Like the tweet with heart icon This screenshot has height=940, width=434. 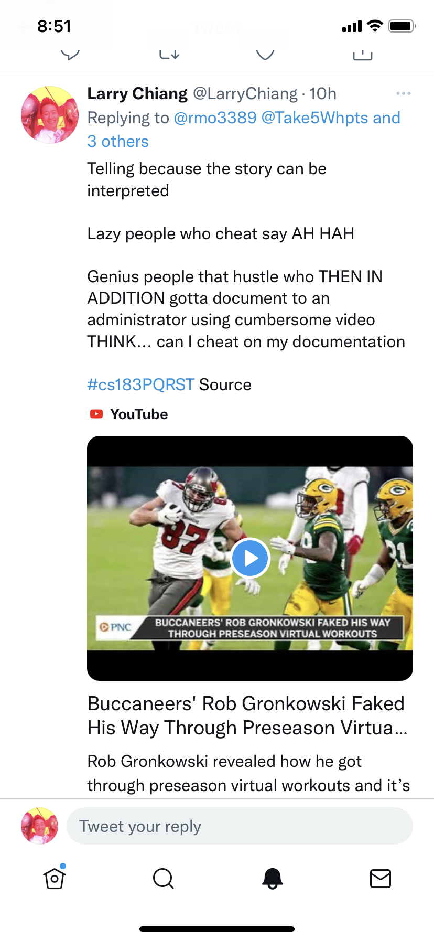[265, 54]
